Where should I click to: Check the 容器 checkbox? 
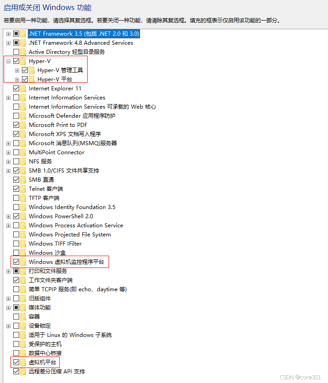coord(16,317)
